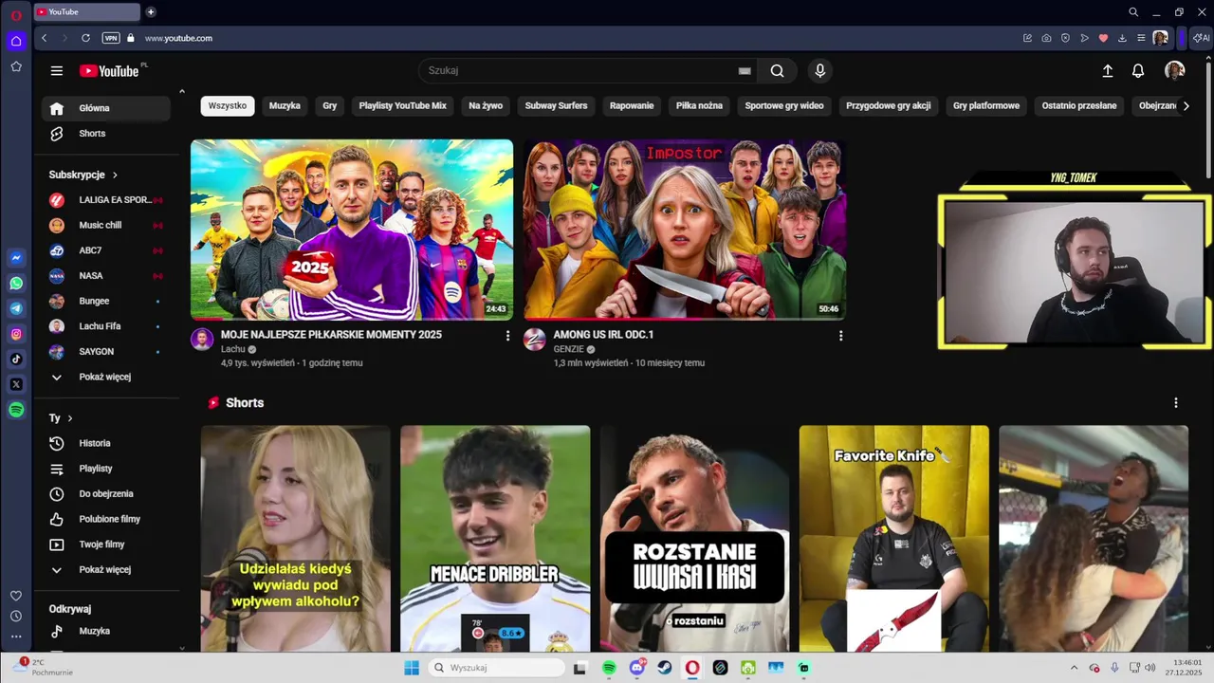The width and height of the screenshot is (1214, 683).
Task: Open WhatsApp in Opera sidebar
Action: (16, 284)
